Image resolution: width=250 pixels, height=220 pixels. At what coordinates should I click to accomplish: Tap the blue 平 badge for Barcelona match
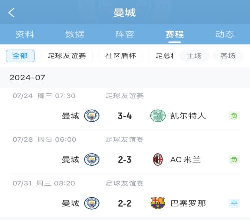point(234,203)
